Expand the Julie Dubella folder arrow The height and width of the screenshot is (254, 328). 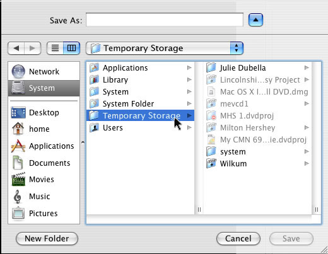[307, 67]
